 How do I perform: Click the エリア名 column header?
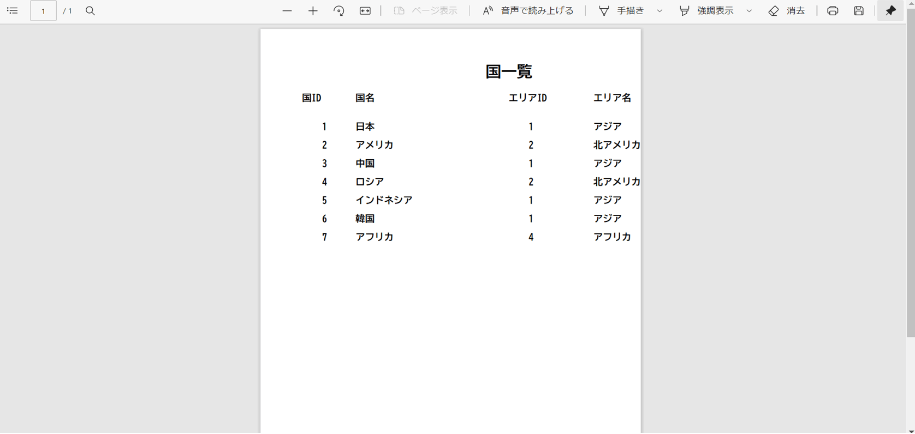613,98
